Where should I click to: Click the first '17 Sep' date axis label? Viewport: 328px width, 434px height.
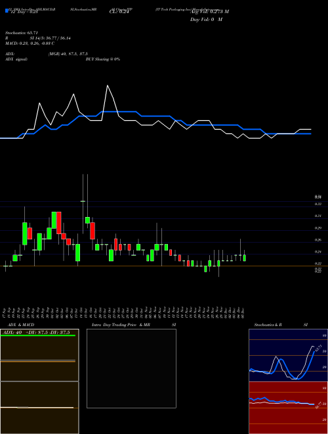pos(5,313)
